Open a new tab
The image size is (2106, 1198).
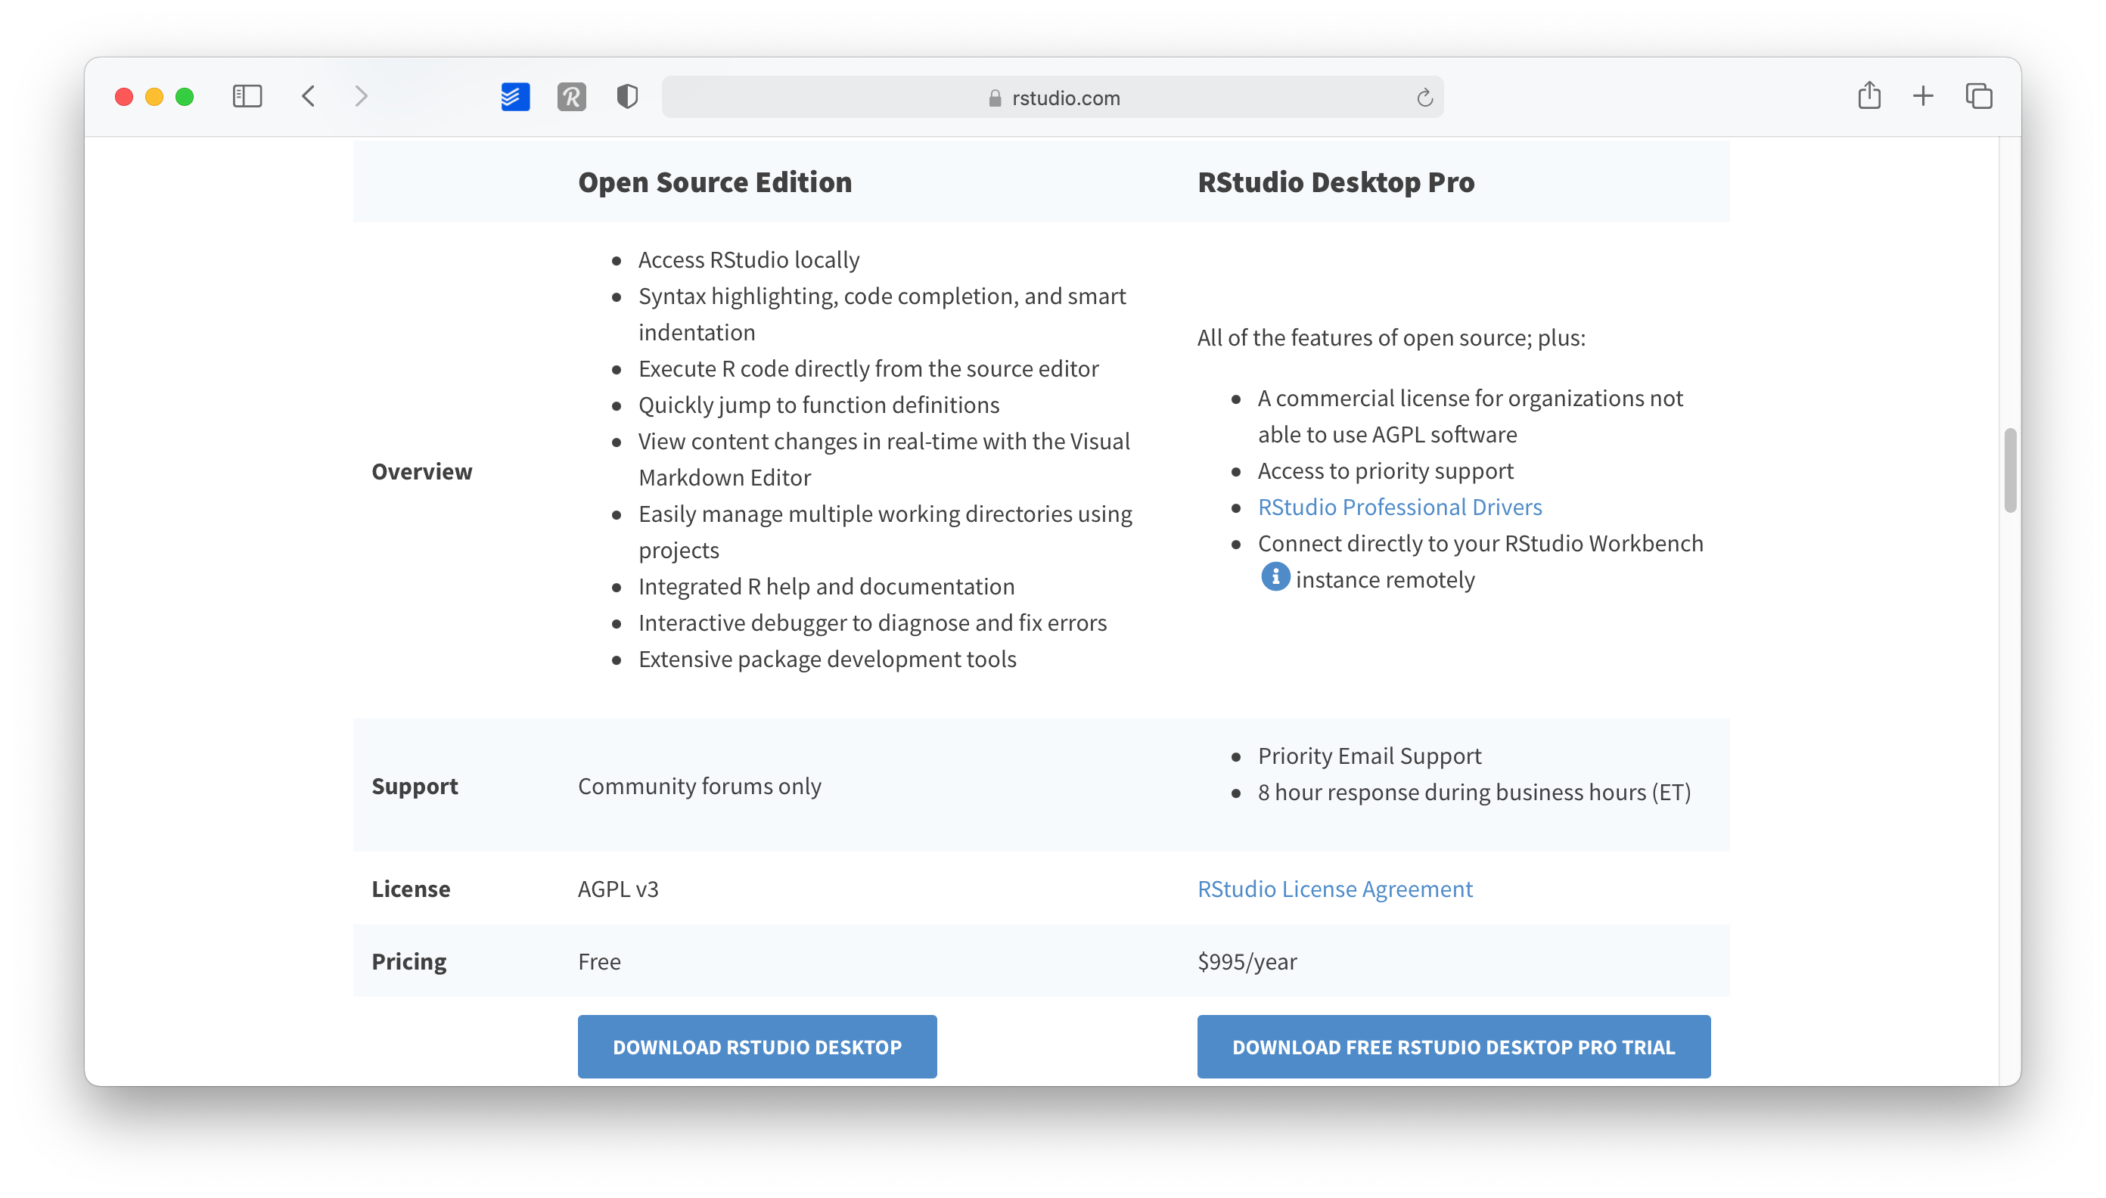coord(1923,96)
